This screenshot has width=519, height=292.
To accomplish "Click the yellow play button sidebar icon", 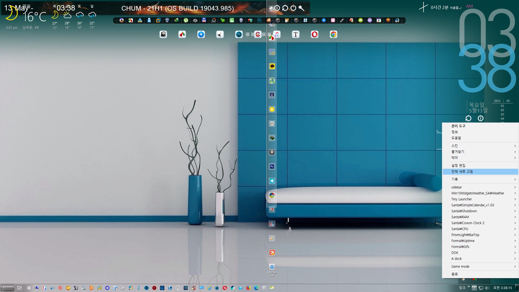I will (x=272, y=109).
